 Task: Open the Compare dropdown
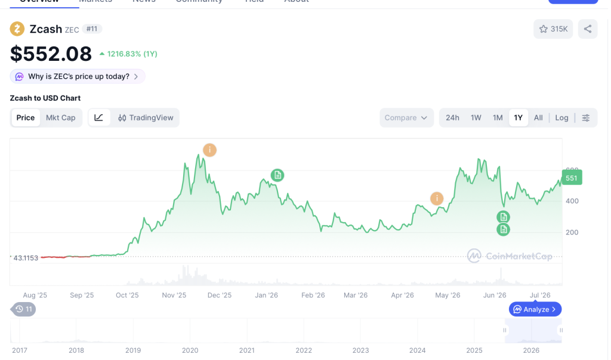[x=406, y=118]
